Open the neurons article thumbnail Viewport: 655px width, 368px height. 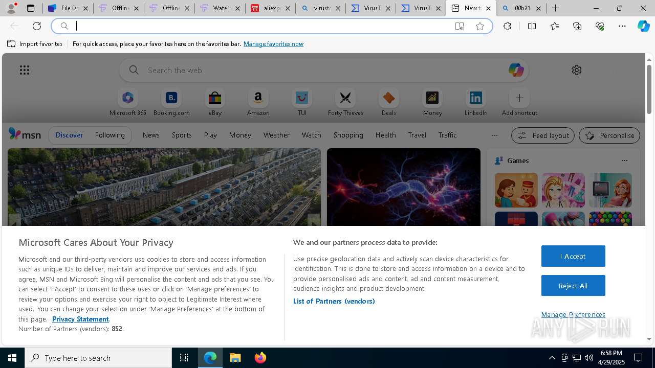coord(404,187)
